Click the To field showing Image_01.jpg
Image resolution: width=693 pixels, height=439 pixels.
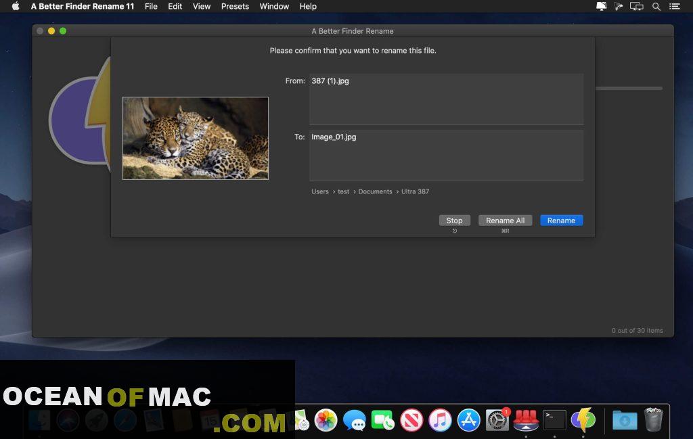[447, 155]
